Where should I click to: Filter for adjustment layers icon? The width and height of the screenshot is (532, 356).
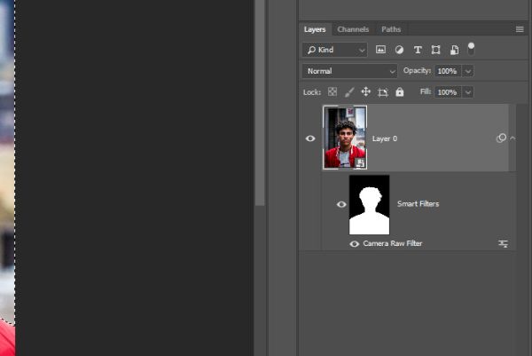(399, 50)
